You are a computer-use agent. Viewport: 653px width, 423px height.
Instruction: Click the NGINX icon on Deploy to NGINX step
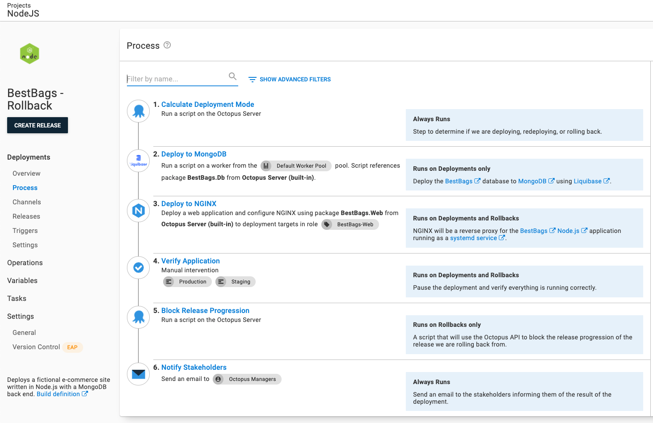point(138,210)
